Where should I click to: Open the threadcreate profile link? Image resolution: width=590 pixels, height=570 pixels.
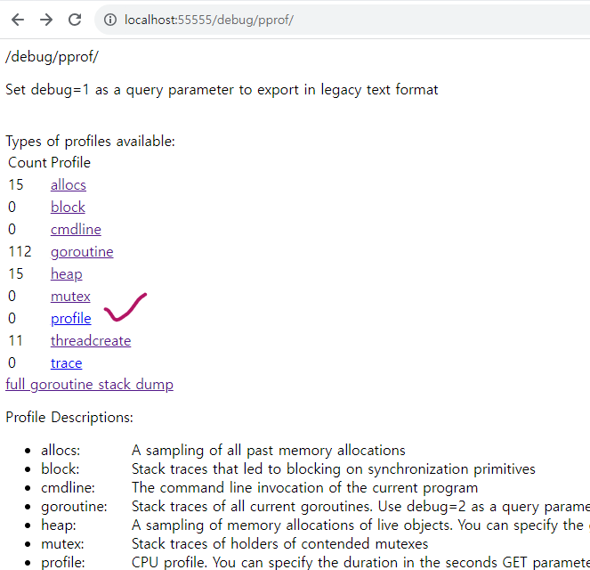(90, 341)
